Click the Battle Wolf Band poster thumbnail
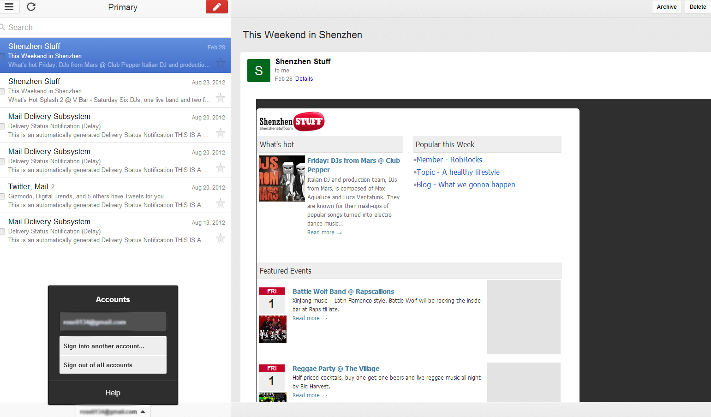Screen dimensions: 711x417 [x=273, y=329]
